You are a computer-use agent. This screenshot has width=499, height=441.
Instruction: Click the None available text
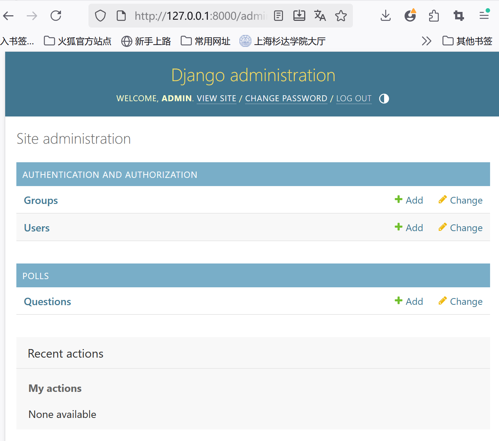62,414
